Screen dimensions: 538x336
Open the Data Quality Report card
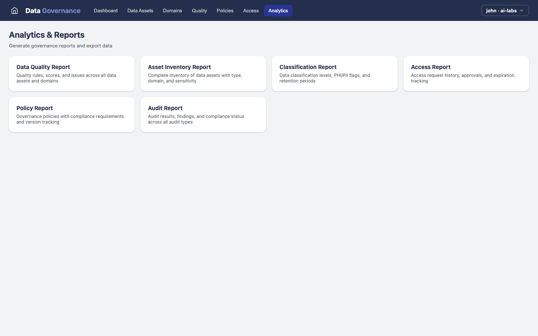71,74
